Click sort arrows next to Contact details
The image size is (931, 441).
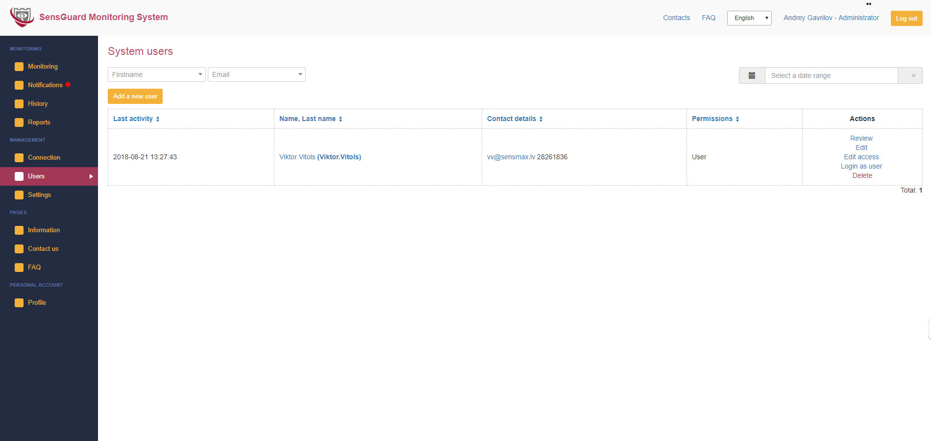click(541, 119)
